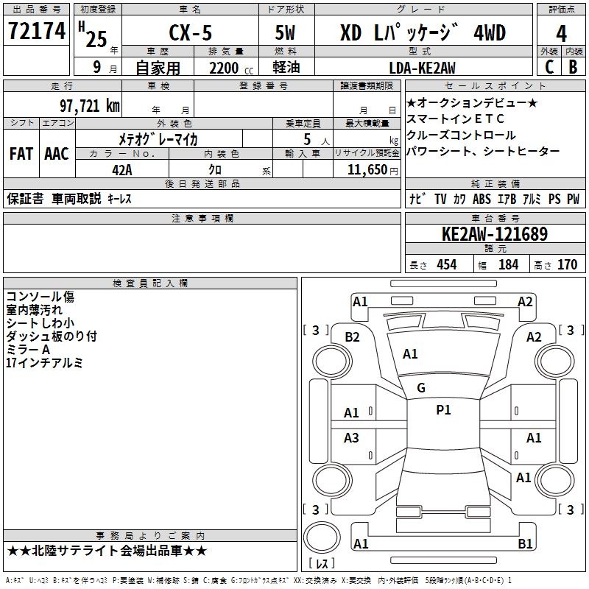Click the 後日発送部品 section header
Viewport: 589px width, 589px height.
point(202,183)
